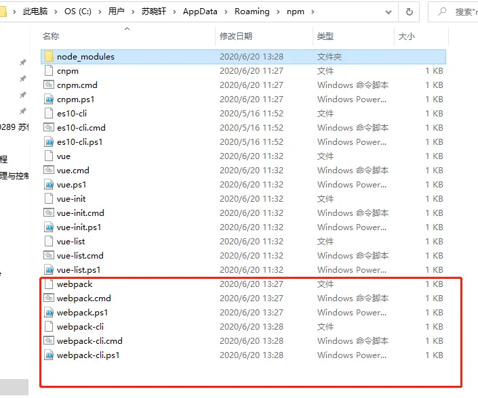478x398 pixels.
Task: Click the cnpm.ps1 PowerShell icon
Action: [x=49, y=99]
